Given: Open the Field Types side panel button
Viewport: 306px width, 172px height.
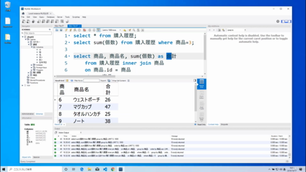Looking at the screenshot, I should (202, 106).
